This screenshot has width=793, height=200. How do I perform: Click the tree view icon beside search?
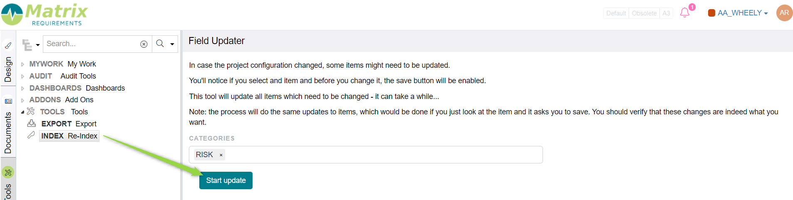pos(27,44)
